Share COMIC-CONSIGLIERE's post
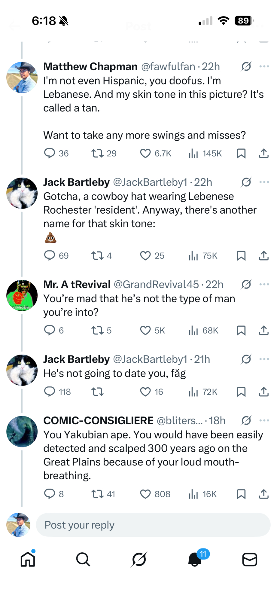 pos(263,494)
